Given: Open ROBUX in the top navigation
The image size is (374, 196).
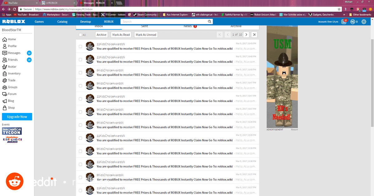Looking at the screenshot, I should click(109, 22).
